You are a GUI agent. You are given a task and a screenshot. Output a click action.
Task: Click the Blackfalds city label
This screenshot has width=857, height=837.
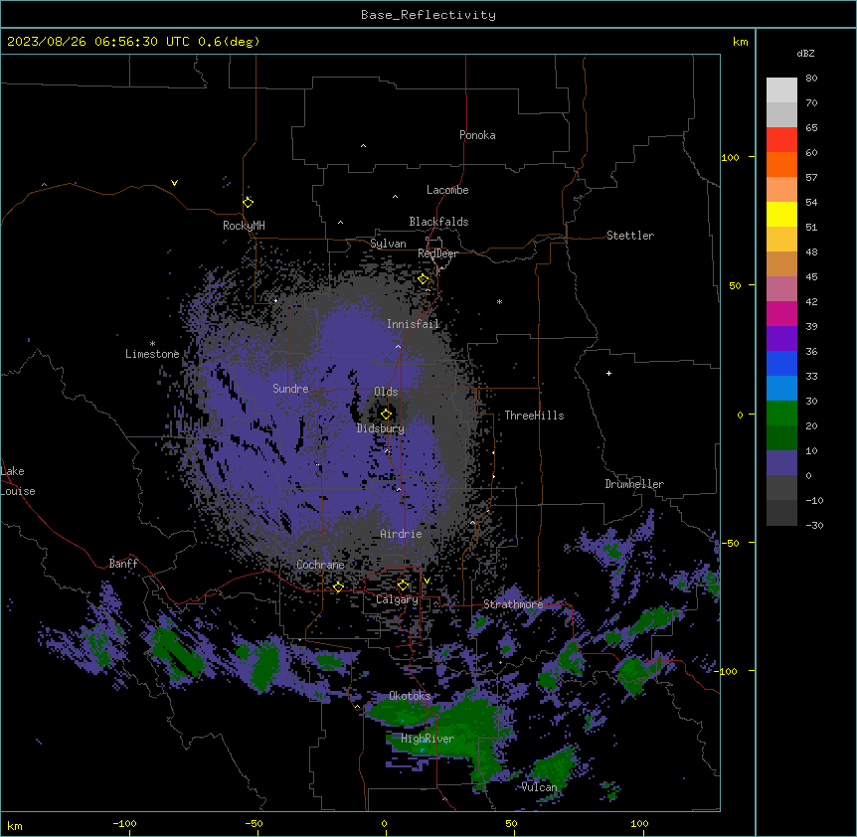click(438, 222)
